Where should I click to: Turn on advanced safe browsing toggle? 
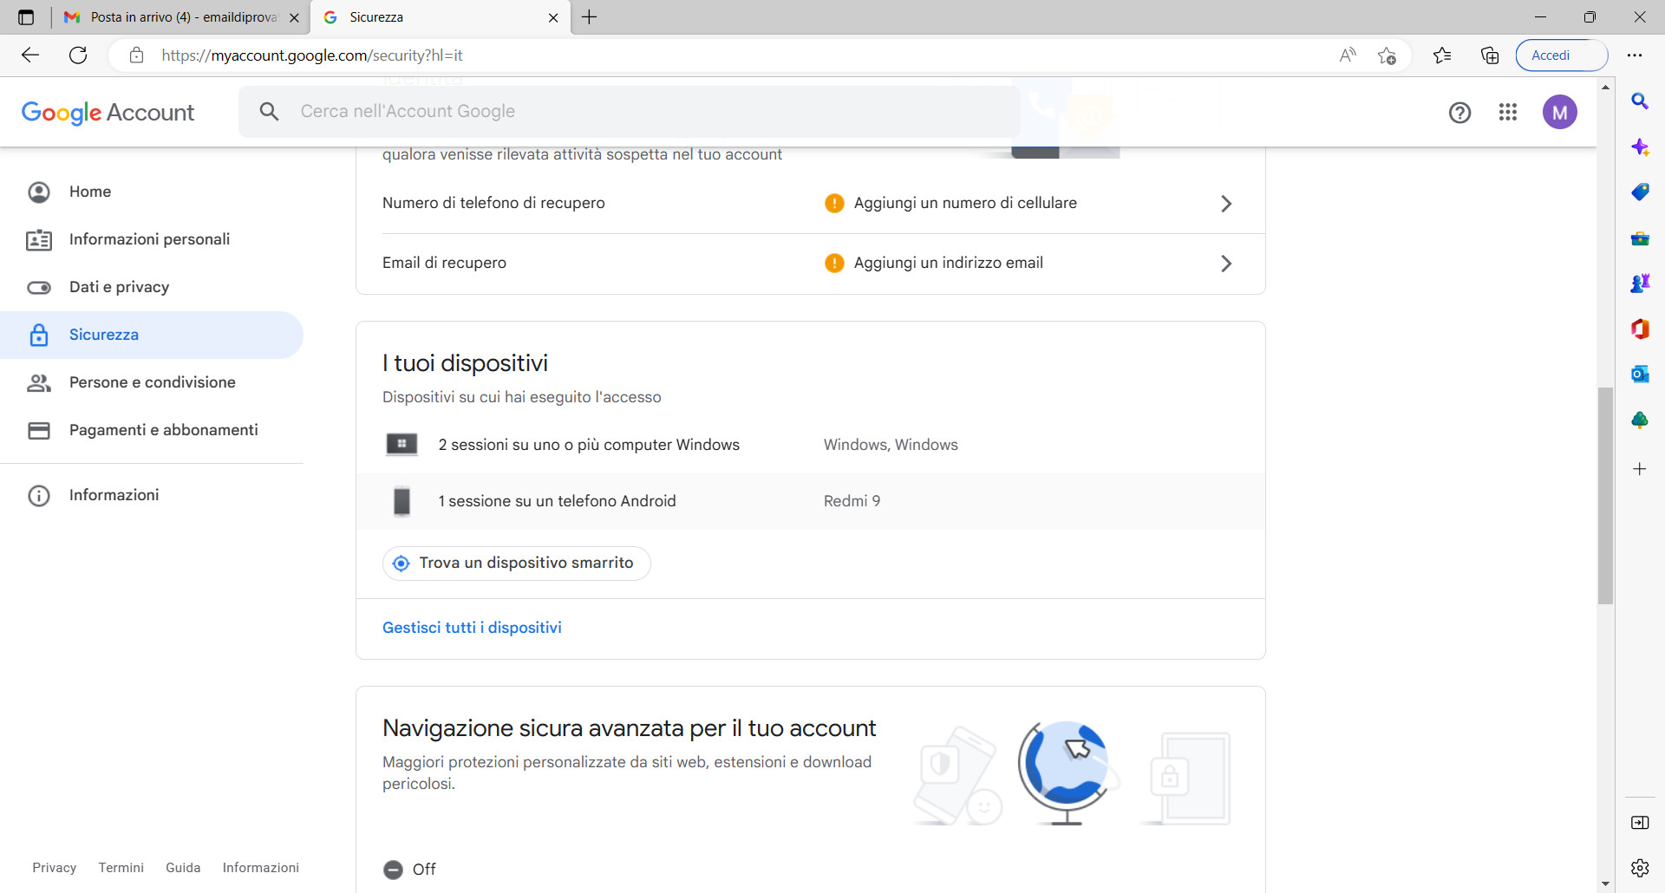pos(394,870)
